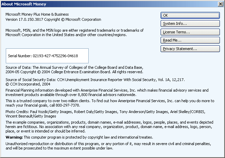Confirm the dialog with OK
The height and width of the screenshot is (158, 225).
point(190,15)
